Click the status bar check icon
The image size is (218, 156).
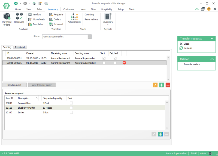pos(210,154)
